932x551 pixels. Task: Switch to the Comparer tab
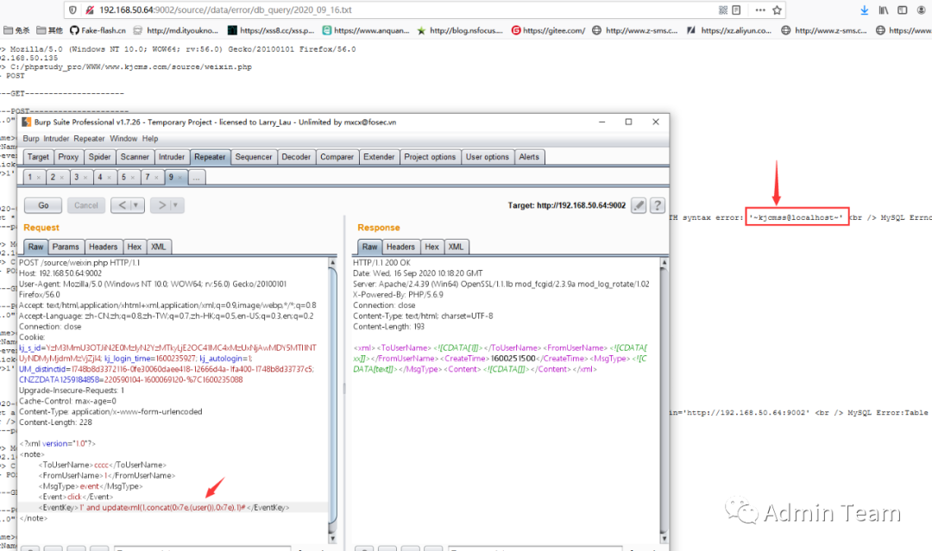tap(337, 157)
